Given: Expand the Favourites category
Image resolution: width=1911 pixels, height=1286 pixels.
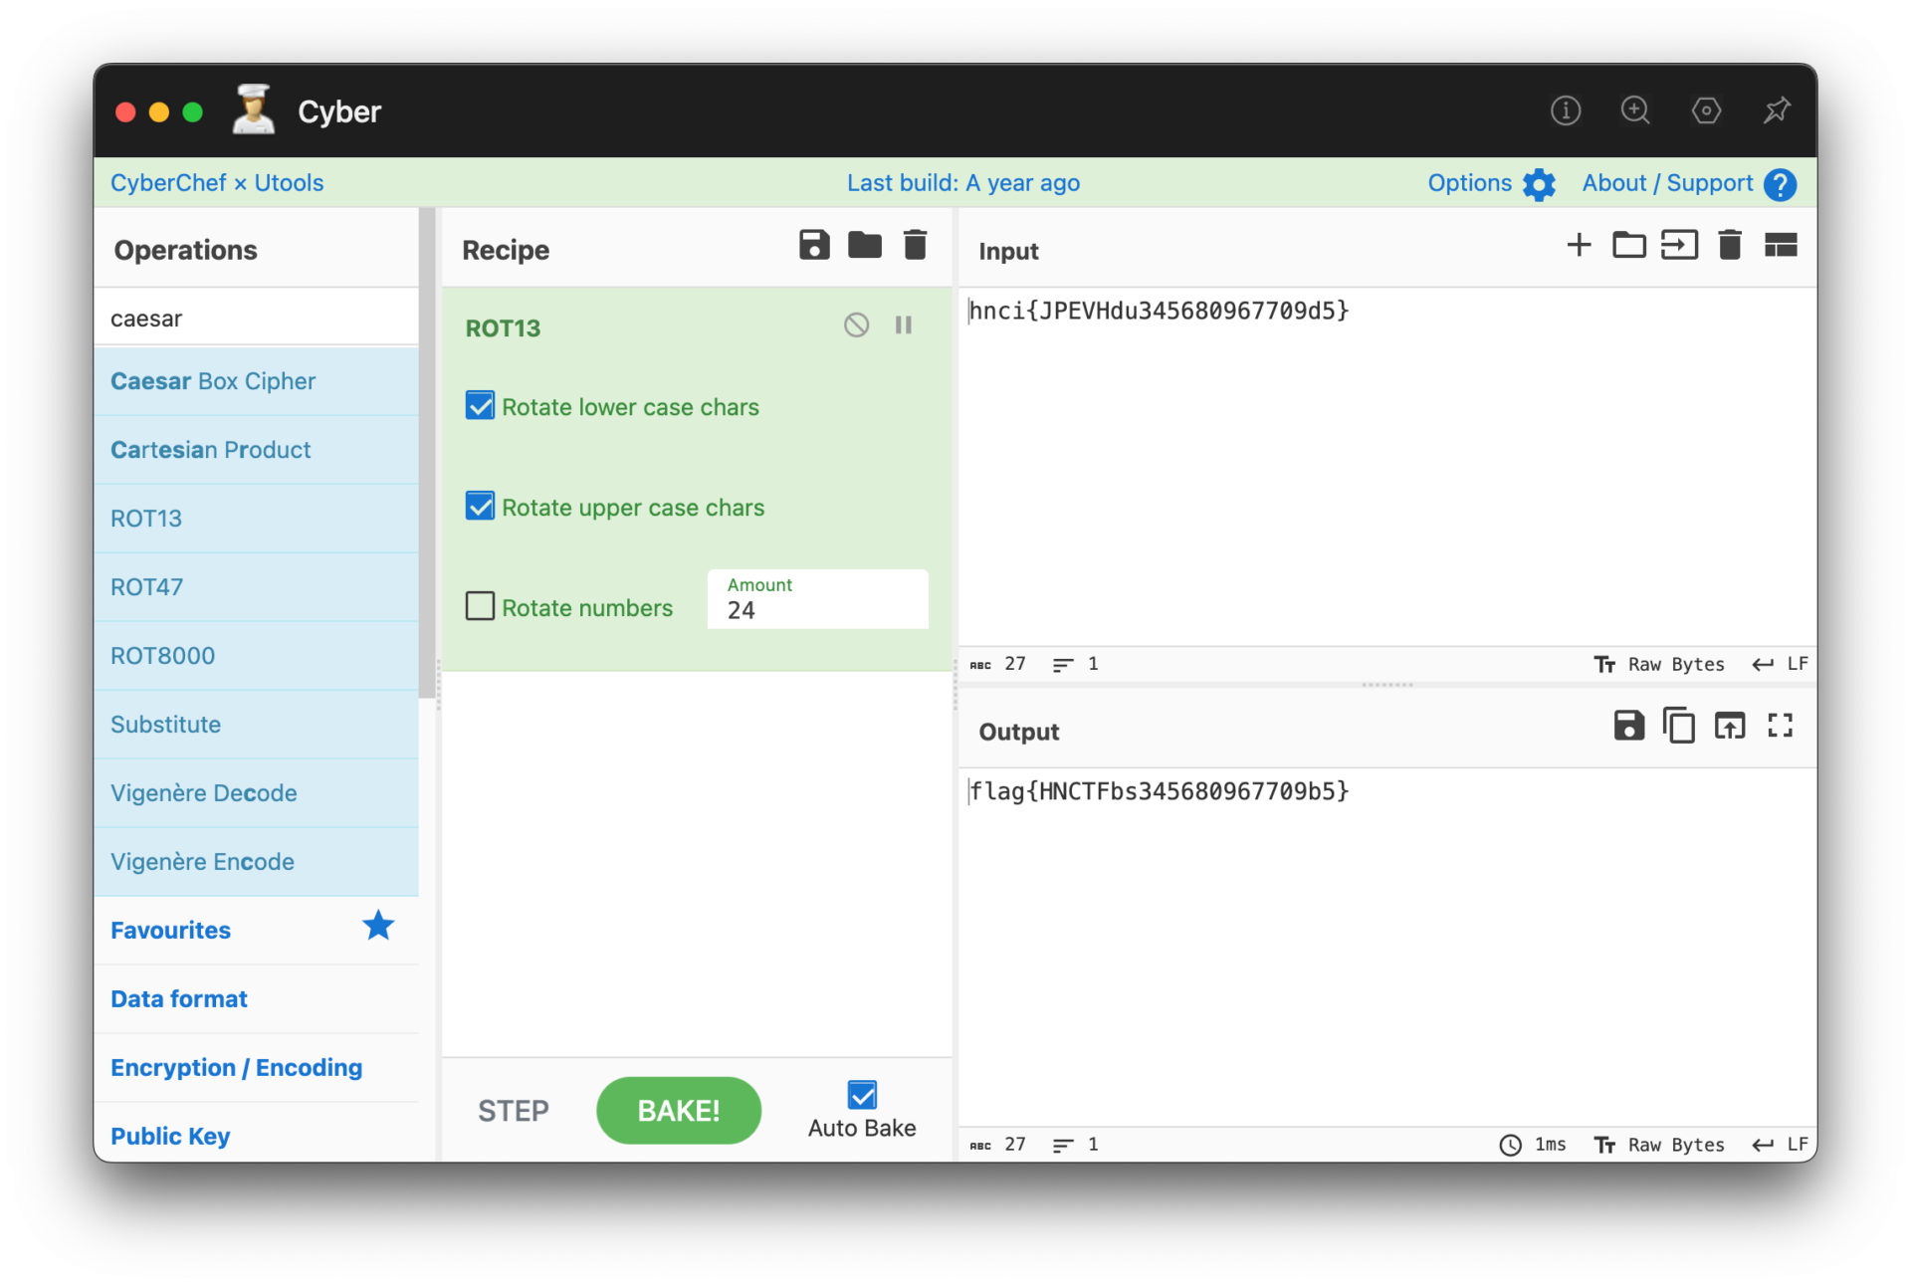Looking at the screenshot, I should pyautogui.click(x=256, y=930).
